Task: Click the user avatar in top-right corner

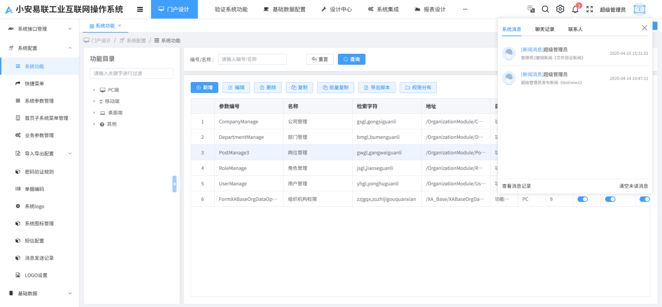Action: tap(640, 9)
